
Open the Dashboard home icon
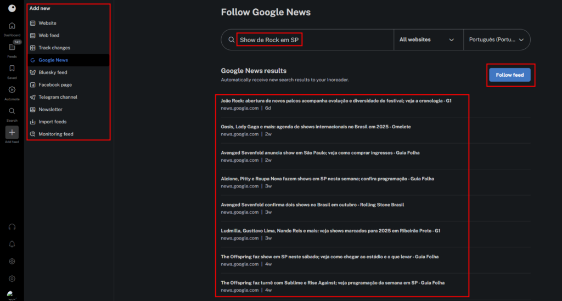(x=12, y=26)
